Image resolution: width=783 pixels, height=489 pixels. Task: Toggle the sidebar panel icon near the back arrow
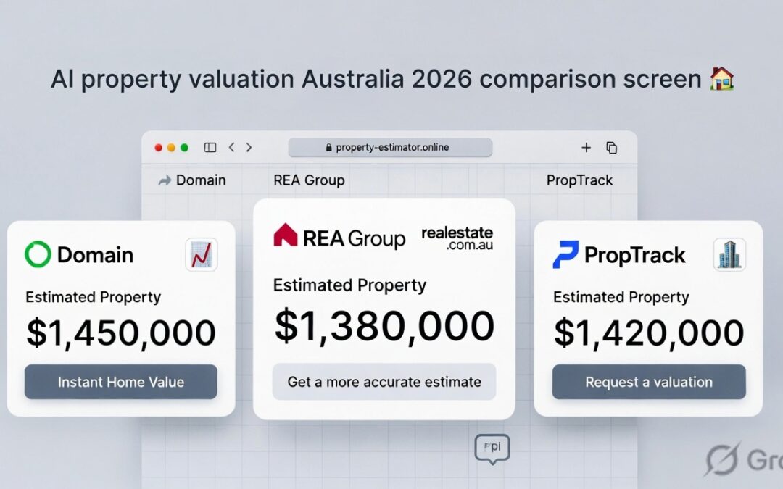[210, 147]
